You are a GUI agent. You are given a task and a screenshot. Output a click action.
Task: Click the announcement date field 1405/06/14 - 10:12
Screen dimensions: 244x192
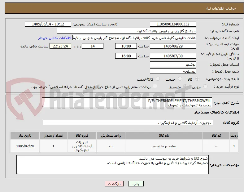pos(48,24)
